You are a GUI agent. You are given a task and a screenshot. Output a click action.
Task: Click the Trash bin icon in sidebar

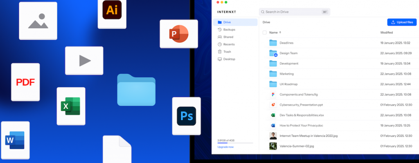[x=220, y=52]
